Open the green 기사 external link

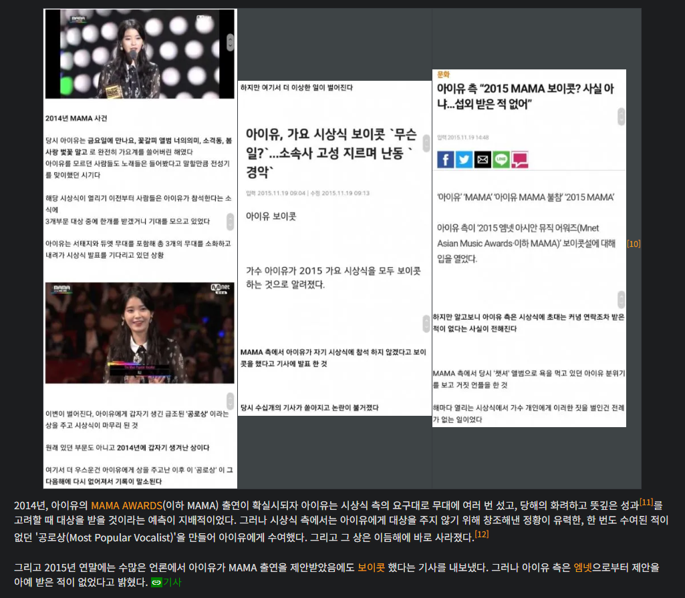point(172,582)
